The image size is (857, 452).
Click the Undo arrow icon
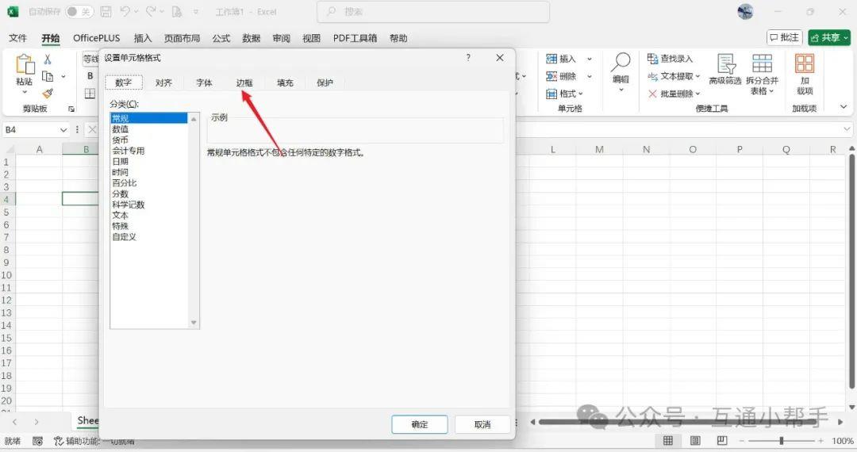click(x=125, y=11)
